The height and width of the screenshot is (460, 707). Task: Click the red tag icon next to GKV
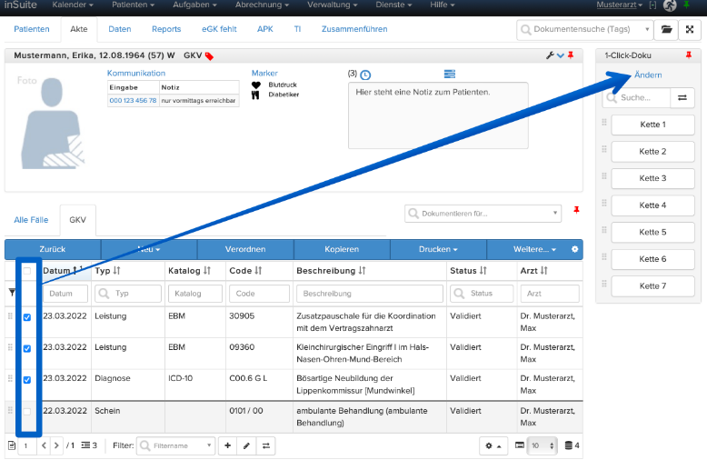tap(209, 56)
